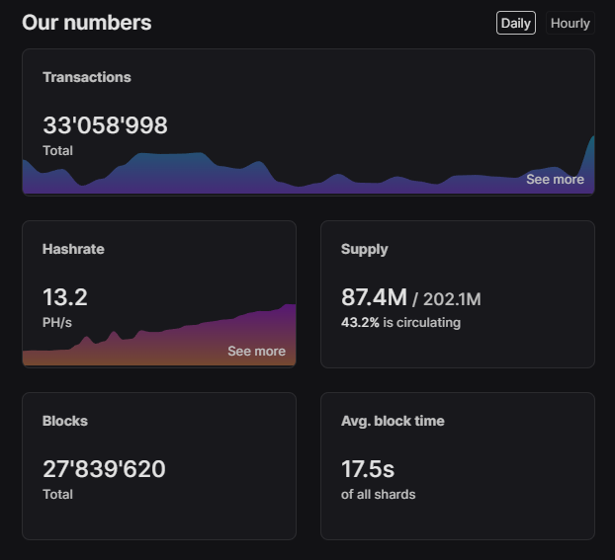Click the Our numbers heading

click(x=87, y=23)
